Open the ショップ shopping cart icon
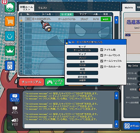This screenshot has height=133, width=140. click(10, 21)
